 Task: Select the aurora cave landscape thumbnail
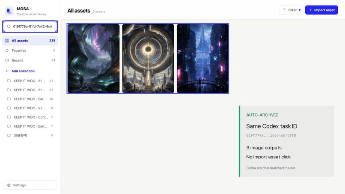[93, 58]
